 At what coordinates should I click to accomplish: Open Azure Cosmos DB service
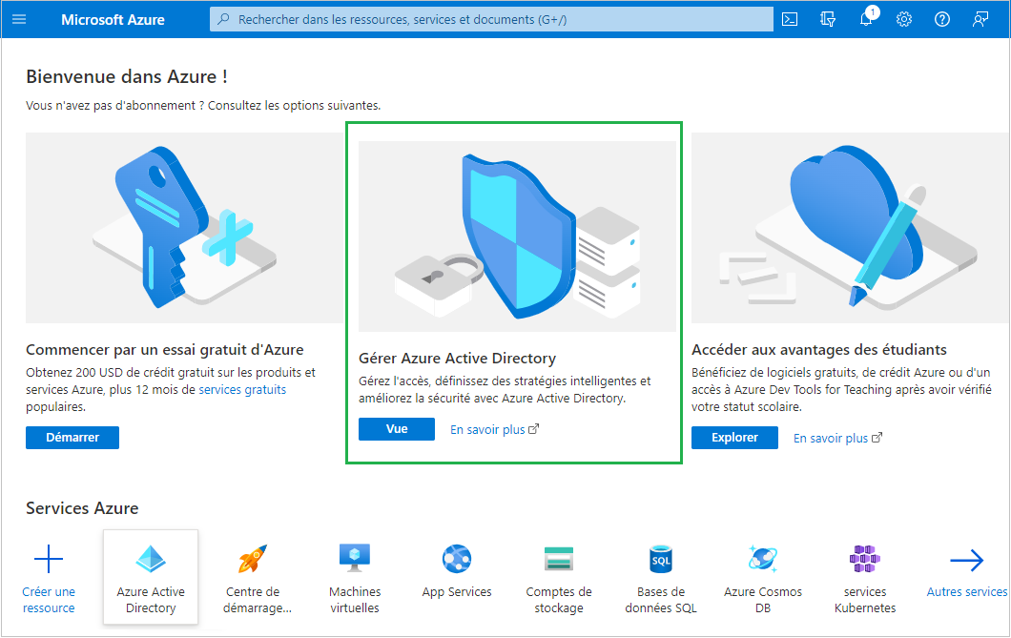pos(763,577)
